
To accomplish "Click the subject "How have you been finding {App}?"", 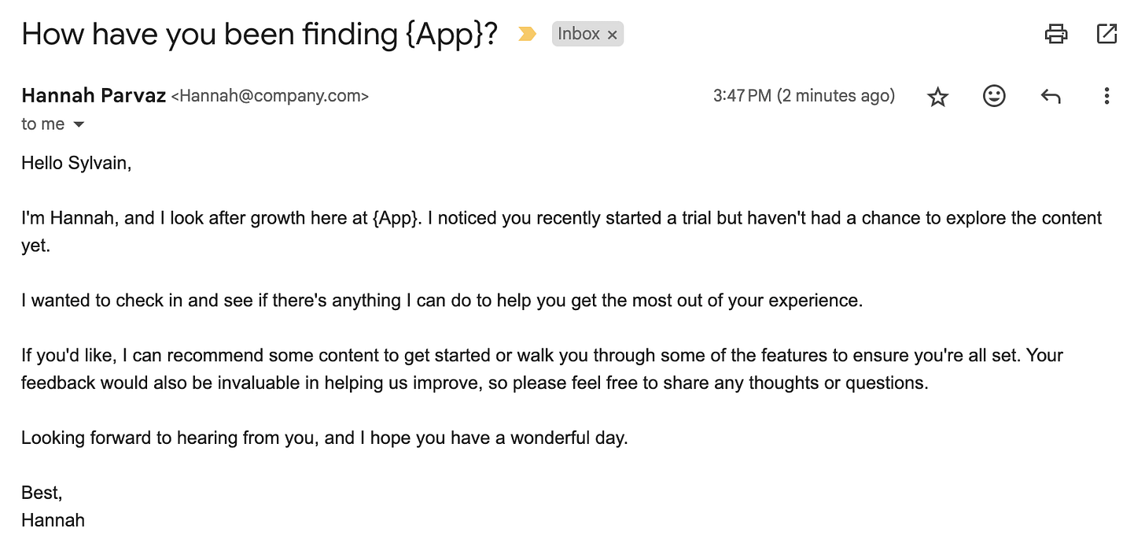I will [x=260, y=34].
